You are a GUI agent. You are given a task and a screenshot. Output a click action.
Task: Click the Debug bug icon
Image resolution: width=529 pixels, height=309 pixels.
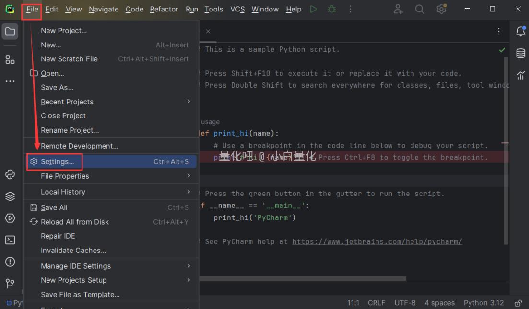331,9
